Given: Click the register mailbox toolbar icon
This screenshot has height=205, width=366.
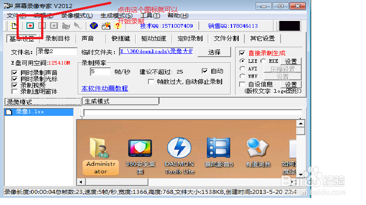Looking at the screenshot, I should (106, 25).
